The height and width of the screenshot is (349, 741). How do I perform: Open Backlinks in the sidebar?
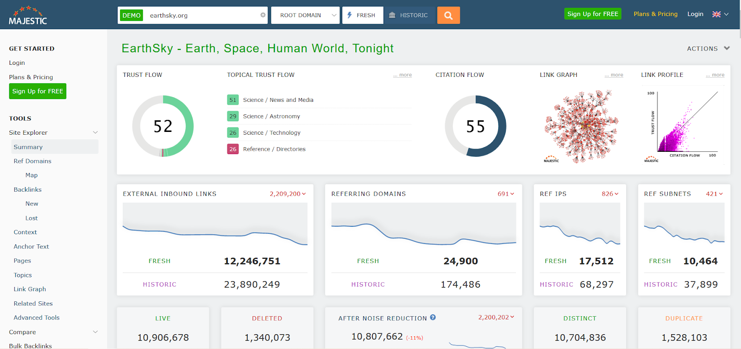[27, 190]
